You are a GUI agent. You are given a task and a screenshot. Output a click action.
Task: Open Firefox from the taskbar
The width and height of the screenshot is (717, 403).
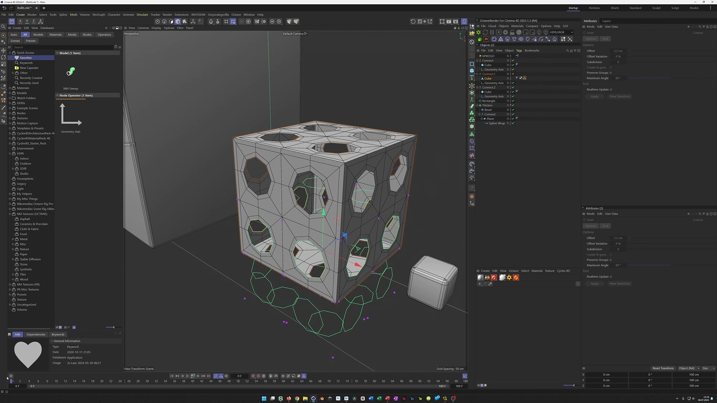click(x=289, y=398)
